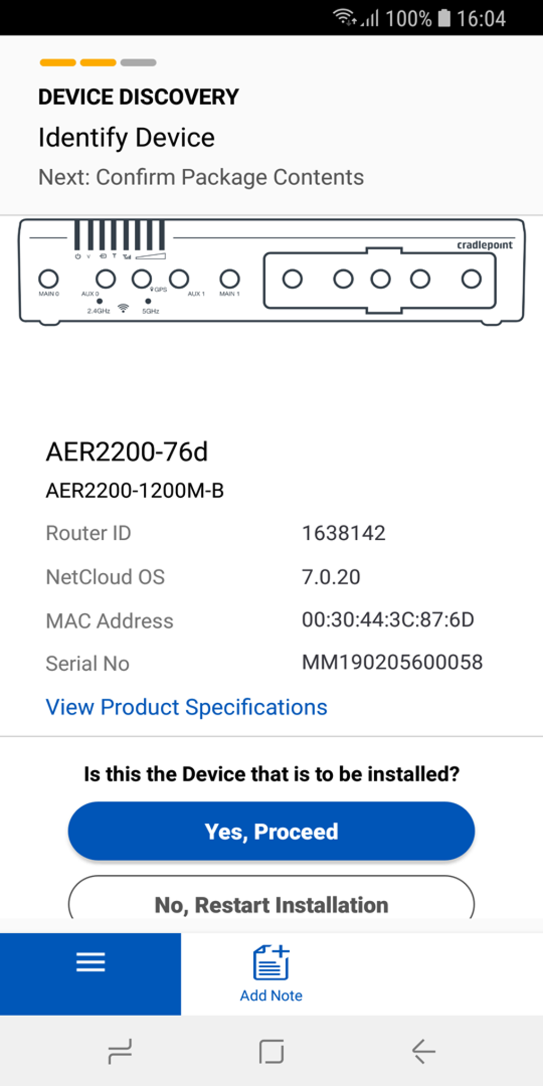Select the MAC address value
Screen dimensions: 543x1086
pos(388,620)
